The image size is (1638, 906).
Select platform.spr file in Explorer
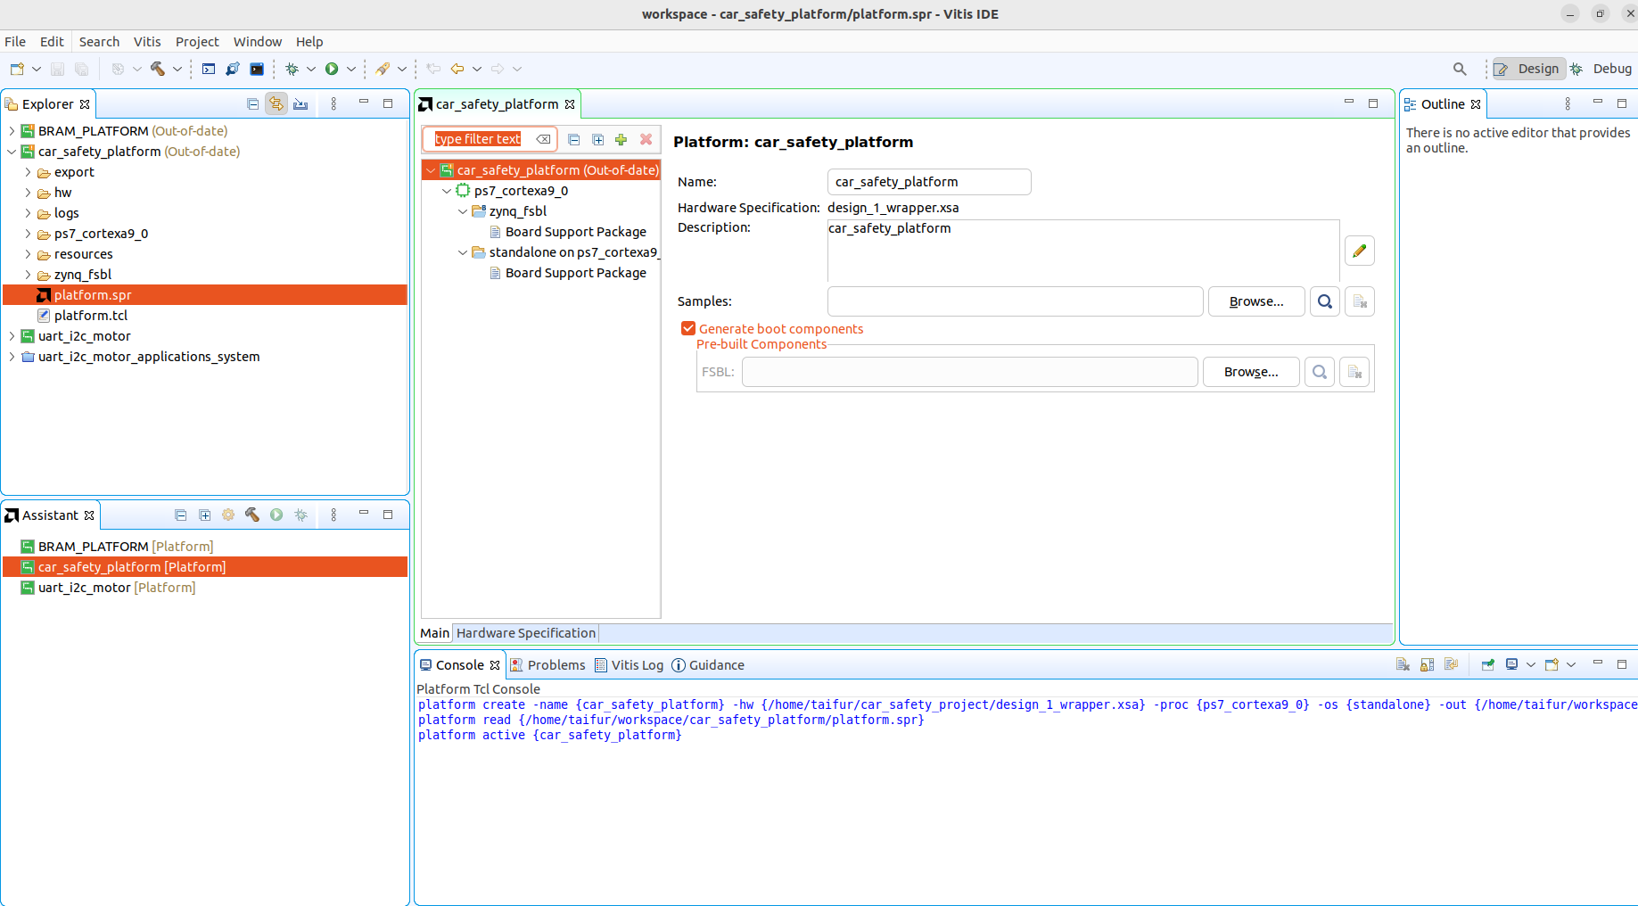pos(205,295)
